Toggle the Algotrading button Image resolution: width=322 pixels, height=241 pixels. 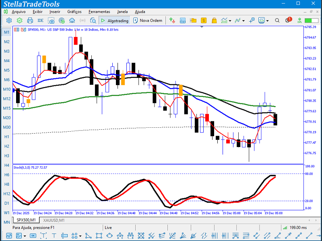(x=114, y=20)
